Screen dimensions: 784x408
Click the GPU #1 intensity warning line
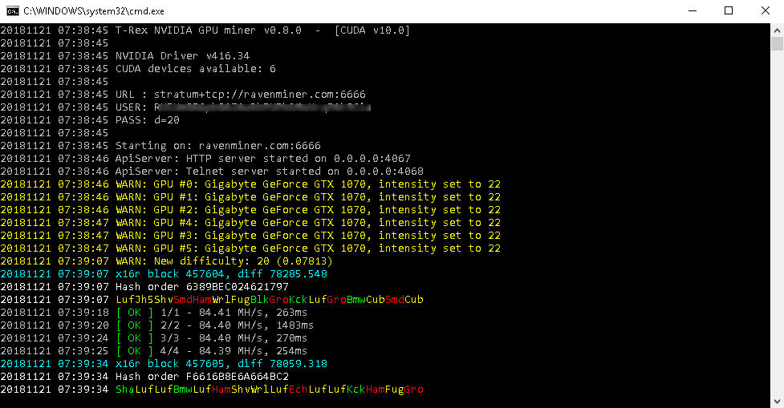click(x=250, y=196)
